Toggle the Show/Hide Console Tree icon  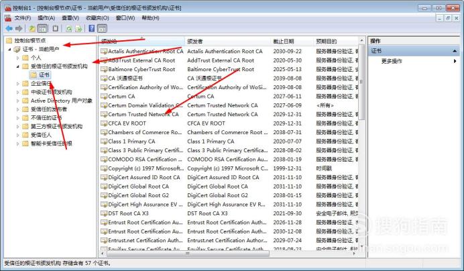click(43, 28)
